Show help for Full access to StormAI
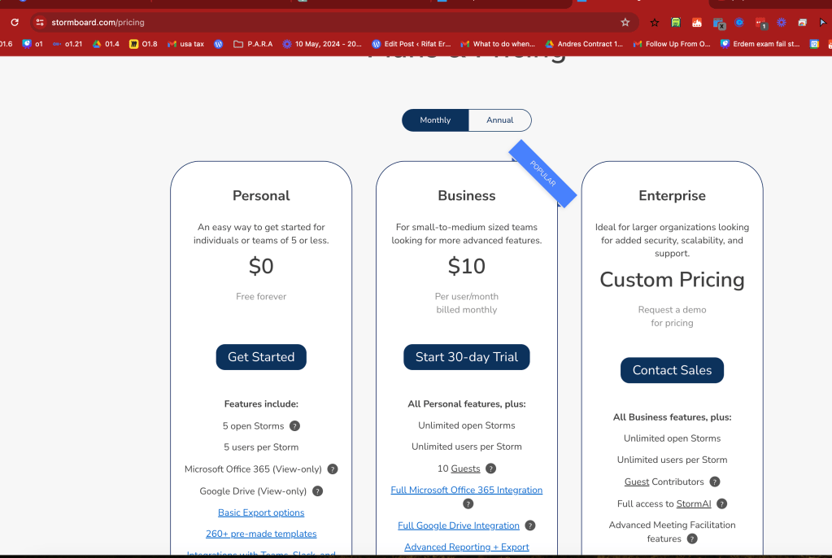 tap(721, 504)
